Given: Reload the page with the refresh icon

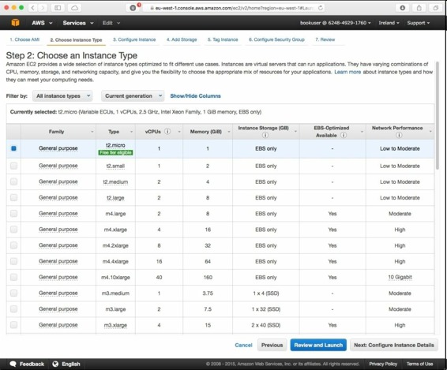Looking at the screenshot, I should (321, 8).
